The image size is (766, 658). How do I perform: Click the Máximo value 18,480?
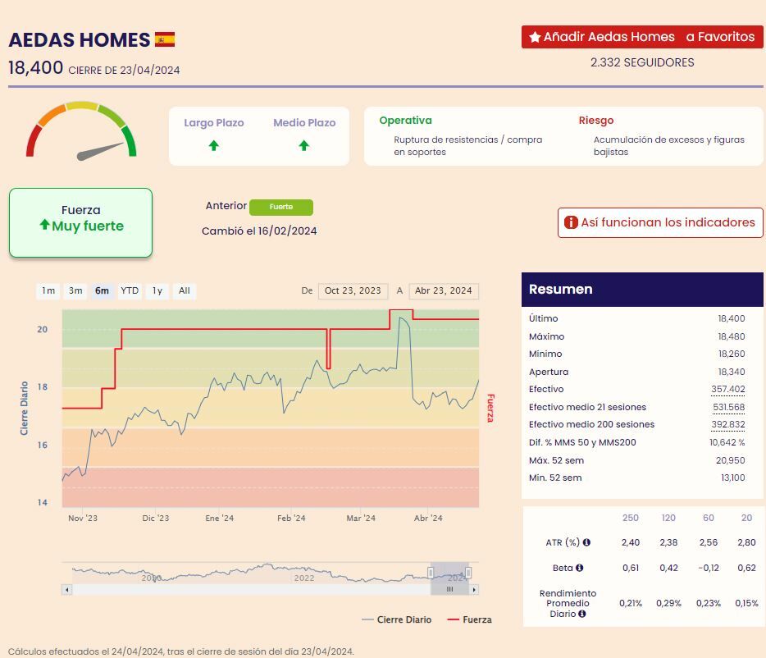(x=732, y=336)
